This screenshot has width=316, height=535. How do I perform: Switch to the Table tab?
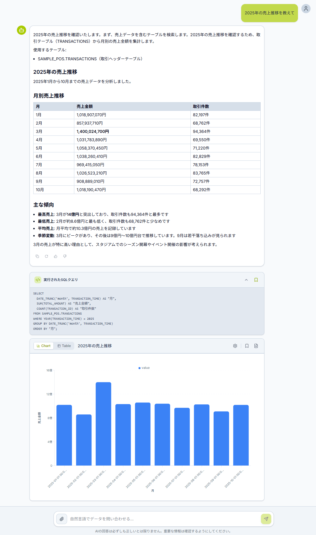[64, 346]
